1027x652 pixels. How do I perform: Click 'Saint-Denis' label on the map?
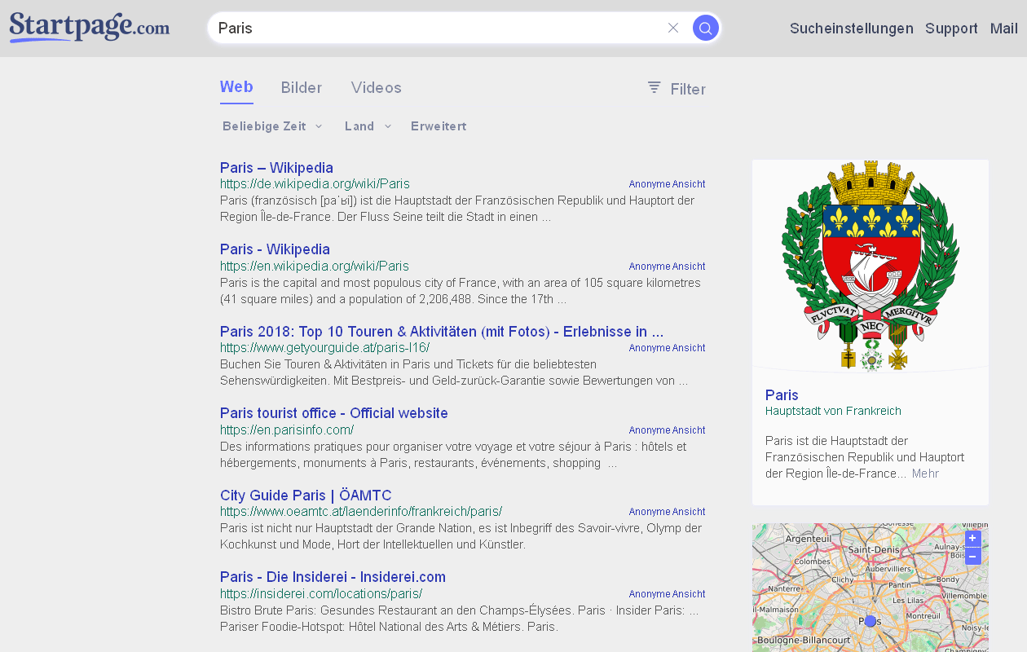click(874, 550)
